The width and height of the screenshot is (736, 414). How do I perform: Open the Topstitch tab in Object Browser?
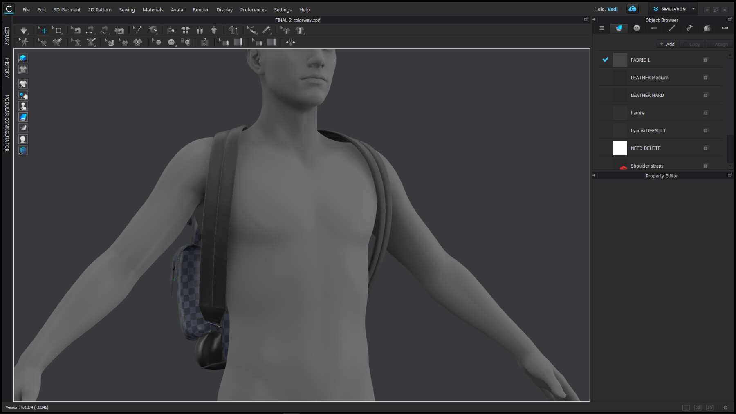tap(672, 28)
